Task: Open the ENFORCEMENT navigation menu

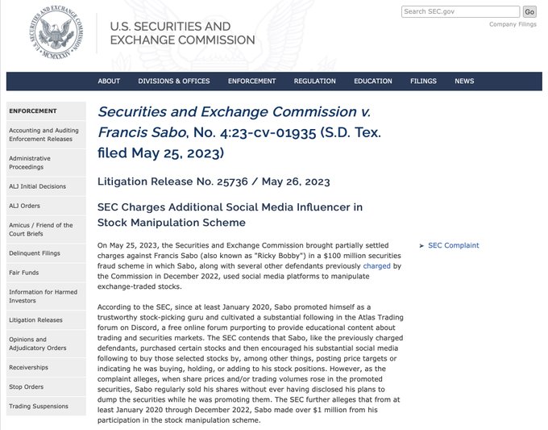Action: point(251,81)
